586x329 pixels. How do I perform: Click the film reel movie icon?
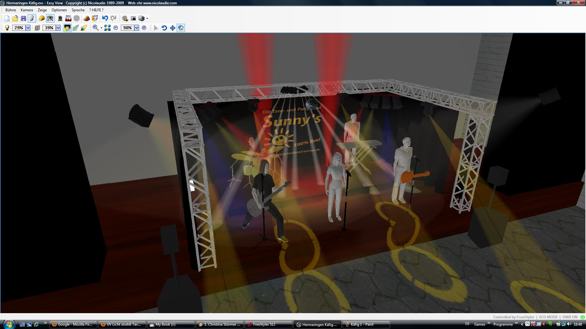pos(125,18)
